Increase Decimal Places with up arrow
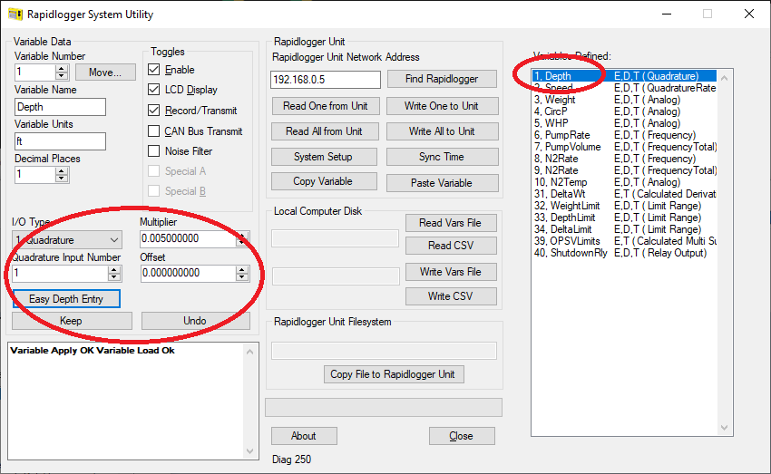 tap(62, 171)
